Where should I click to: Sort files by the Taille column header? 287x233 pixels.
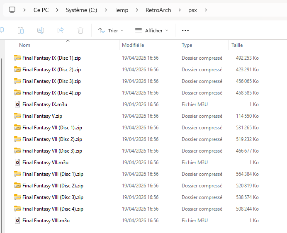pyautogui.click(x=237, y=45)
